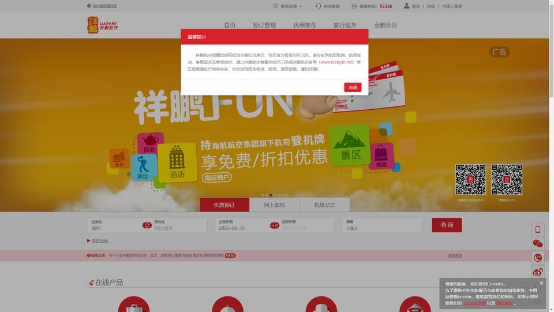Click the Lucky Air 祥鹏航空 logo
Screen dimensions: 554x312
coord(103,25)
